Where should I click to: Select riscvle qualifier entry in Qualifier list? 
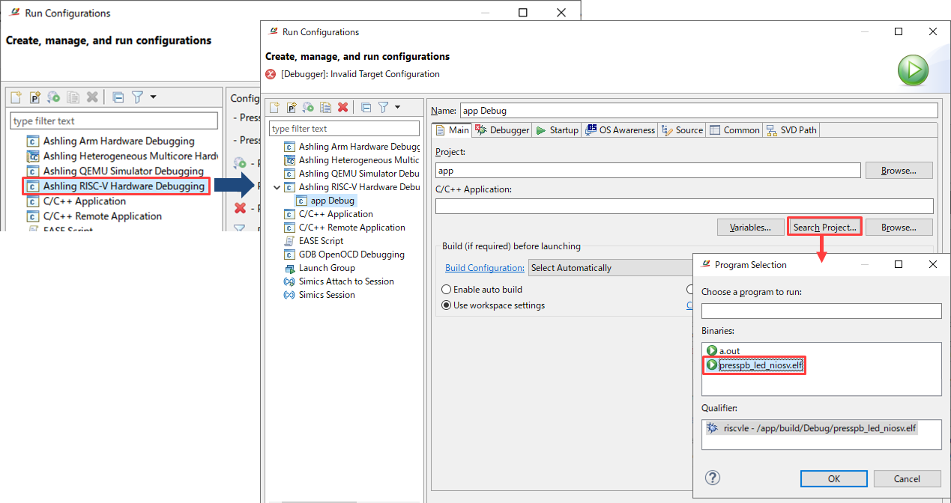point(812,428)
